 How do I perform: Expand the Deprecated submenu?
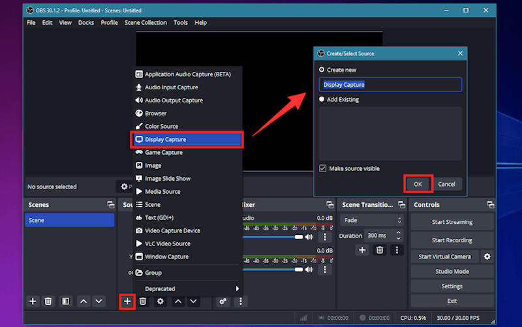point(188,288)
